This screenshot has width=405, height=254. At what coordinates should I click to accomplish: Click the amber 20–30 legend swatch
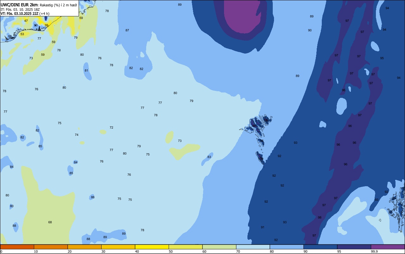coord(84,247)
